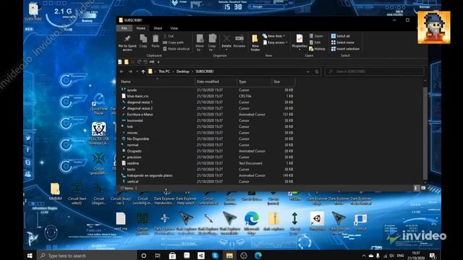Click Edit in the Open group
Screen dimensions: 463x260
coord(315,43)
